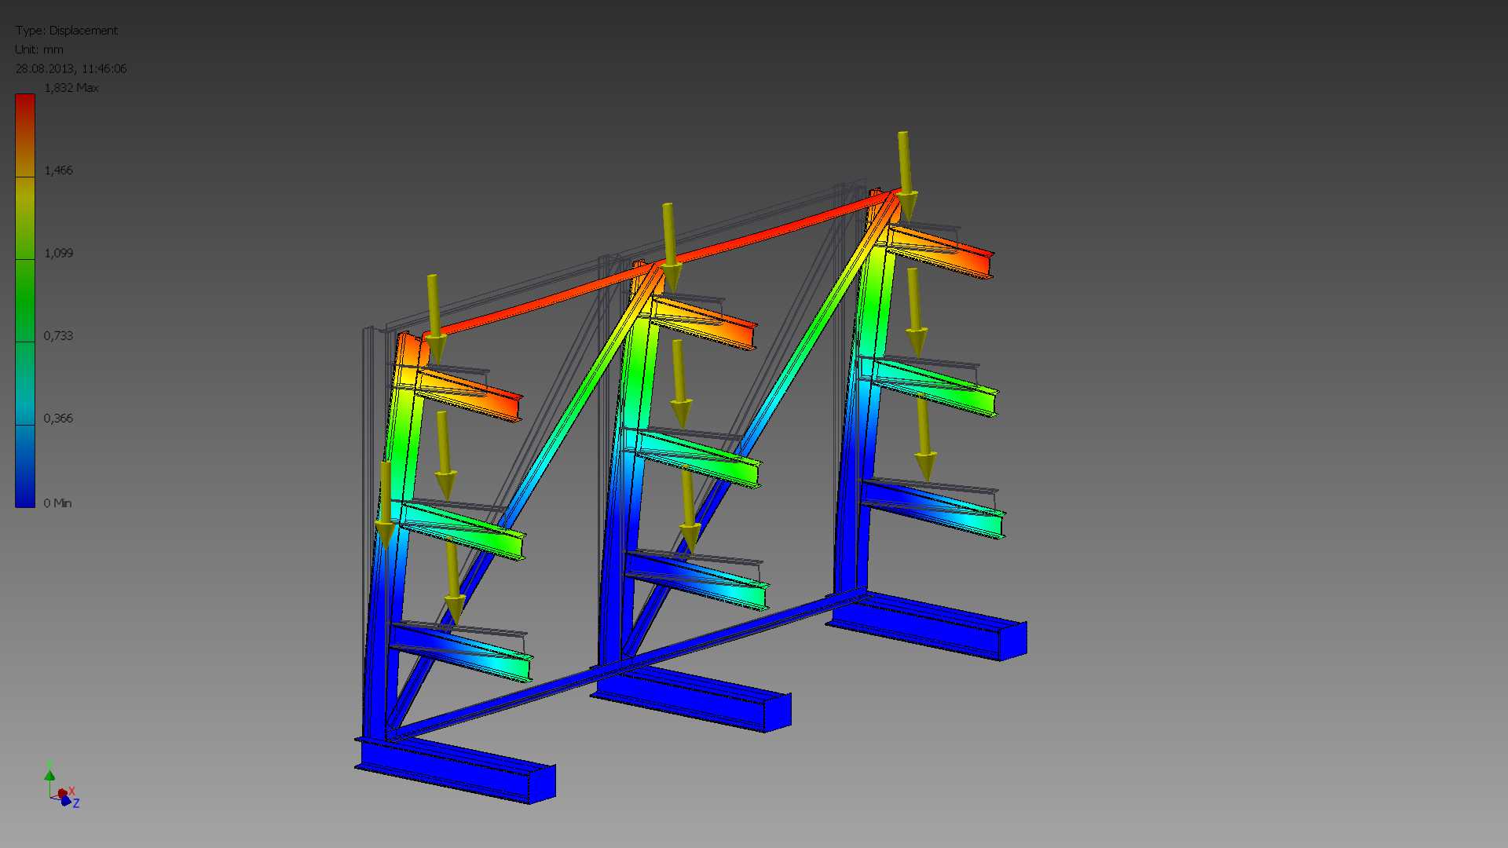Click the '0,366' legend value
The height and width of the screenshot is (848, 1508).
[58, 419]
